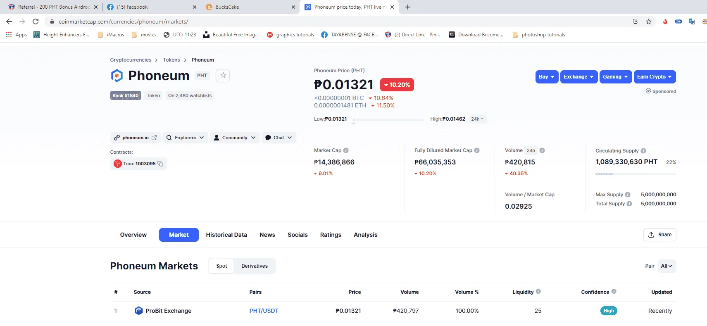Expand the Gaming dropdown
Screen dimensions: 707x326
[616, 77]
